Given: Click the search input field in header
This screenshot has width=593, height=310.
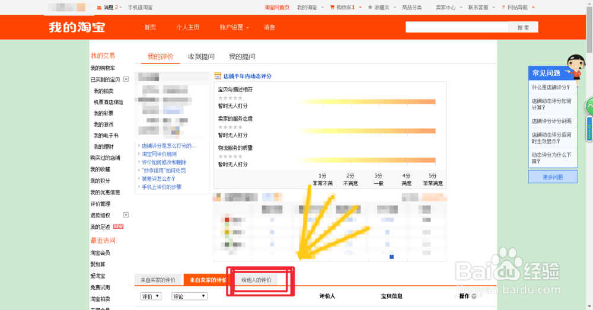Looking at the screenshot, I should (x=457, y=27).
